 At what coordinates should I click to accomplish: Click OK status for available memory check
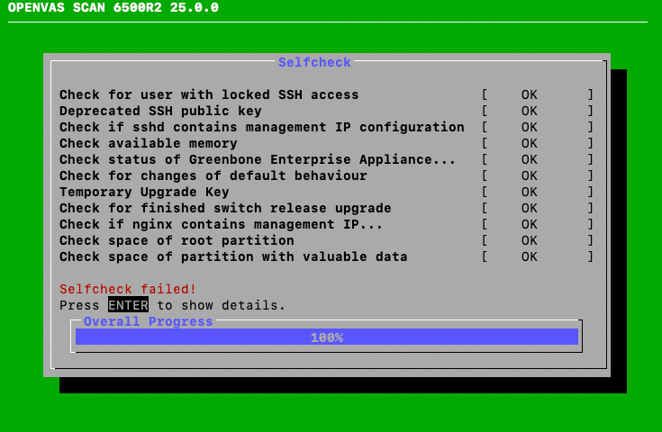[x=529, y=143]
